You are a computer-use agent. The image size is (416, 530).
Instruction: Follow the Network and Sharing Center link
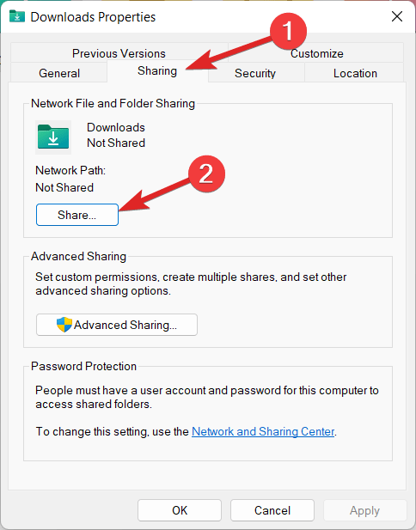point(263,431)
